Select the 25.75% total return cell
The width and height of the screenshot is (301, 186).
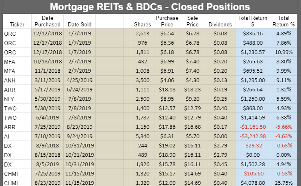[284, 182]
